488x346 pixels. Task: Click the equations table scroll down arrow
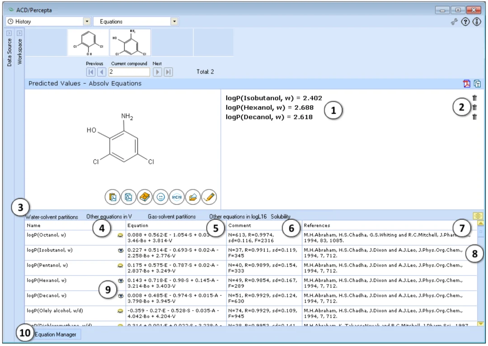481,324
